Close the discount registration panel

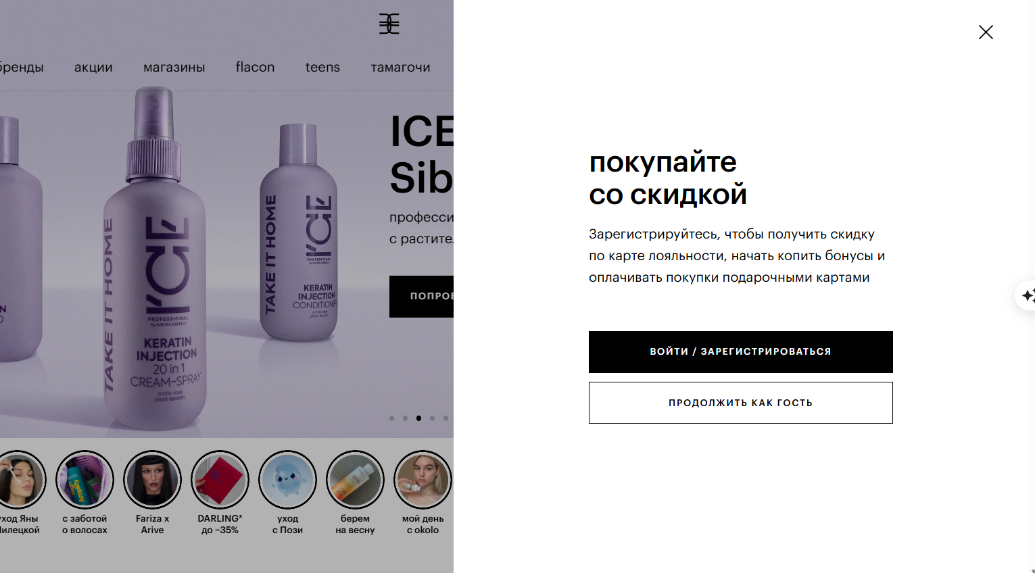(986, 32)
